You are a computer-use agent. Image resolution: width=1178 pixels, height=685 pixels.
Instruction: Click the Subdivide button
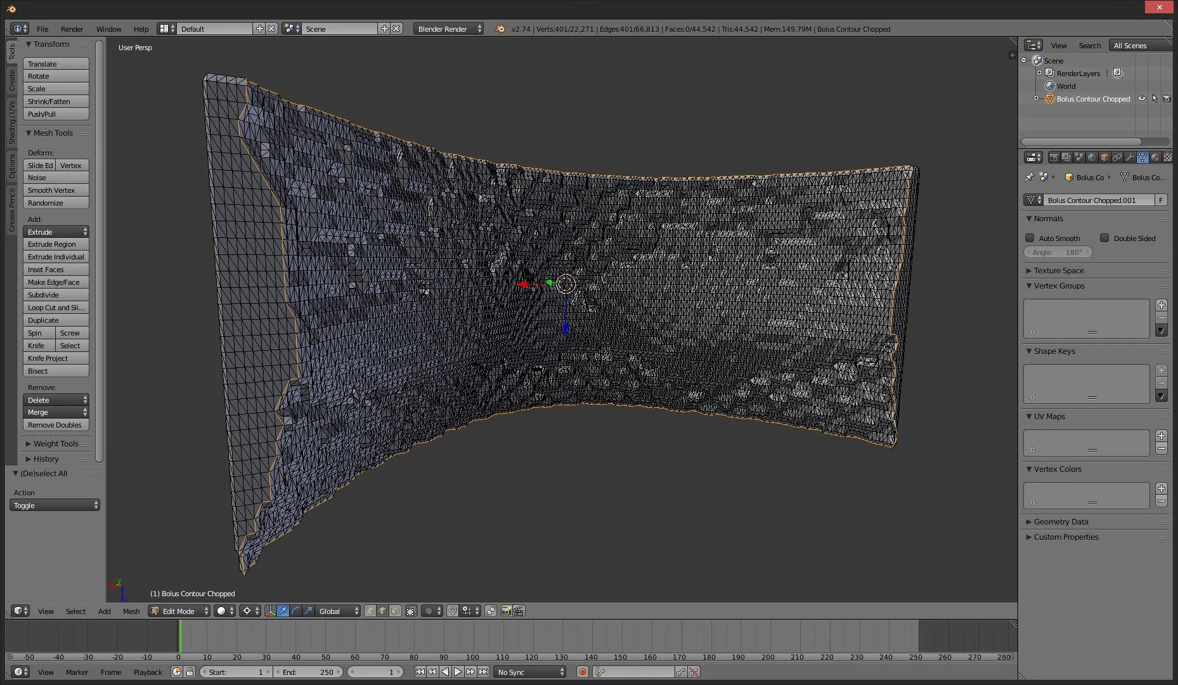(x=56, y=295)
